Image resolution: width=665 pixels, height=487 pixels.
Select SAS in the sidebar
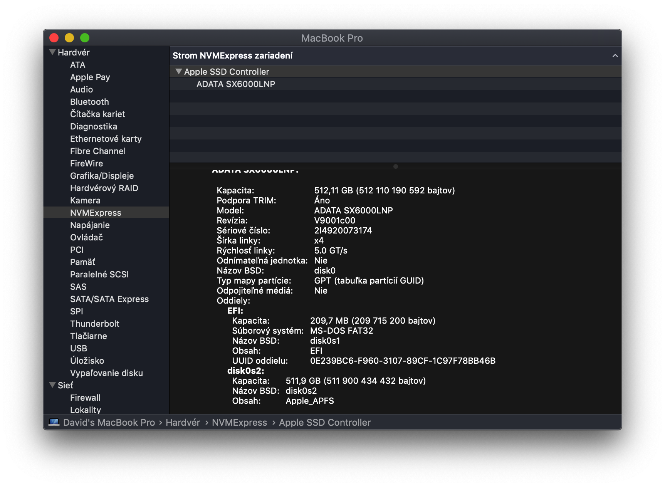click(x=78, y=287)
